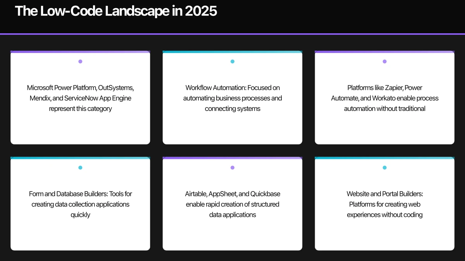
Task: Click the teal accent bar atop Website Builders card
Action: [384, 158]
